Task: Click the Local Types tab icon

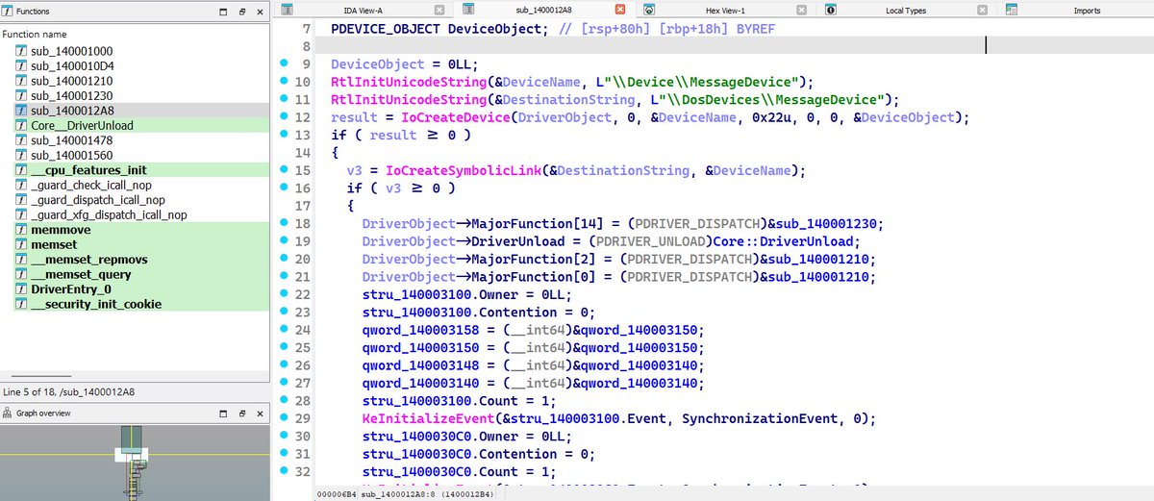Action: point(829,10)
